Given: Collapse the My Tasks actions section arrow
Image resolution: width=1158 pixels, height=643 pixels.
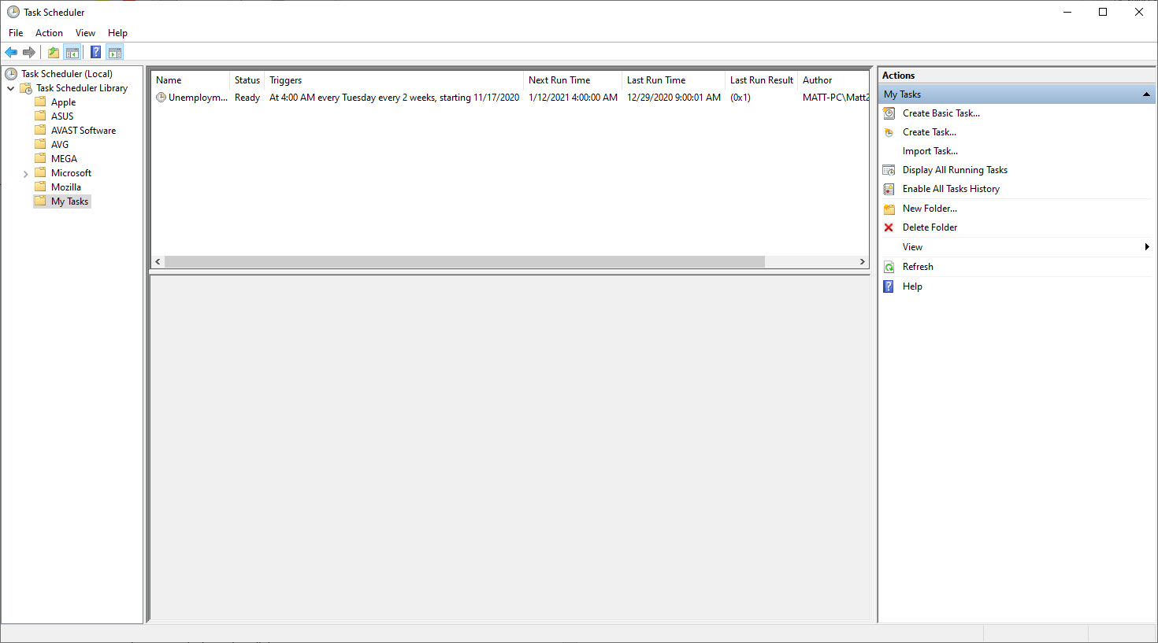Looking at the screenshot, I should tap(1146, 94).
